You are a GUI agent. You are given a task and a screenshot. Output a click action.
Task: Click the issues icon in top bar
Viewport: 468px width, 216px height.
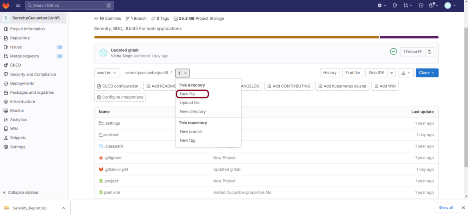[x=395, y=5]
